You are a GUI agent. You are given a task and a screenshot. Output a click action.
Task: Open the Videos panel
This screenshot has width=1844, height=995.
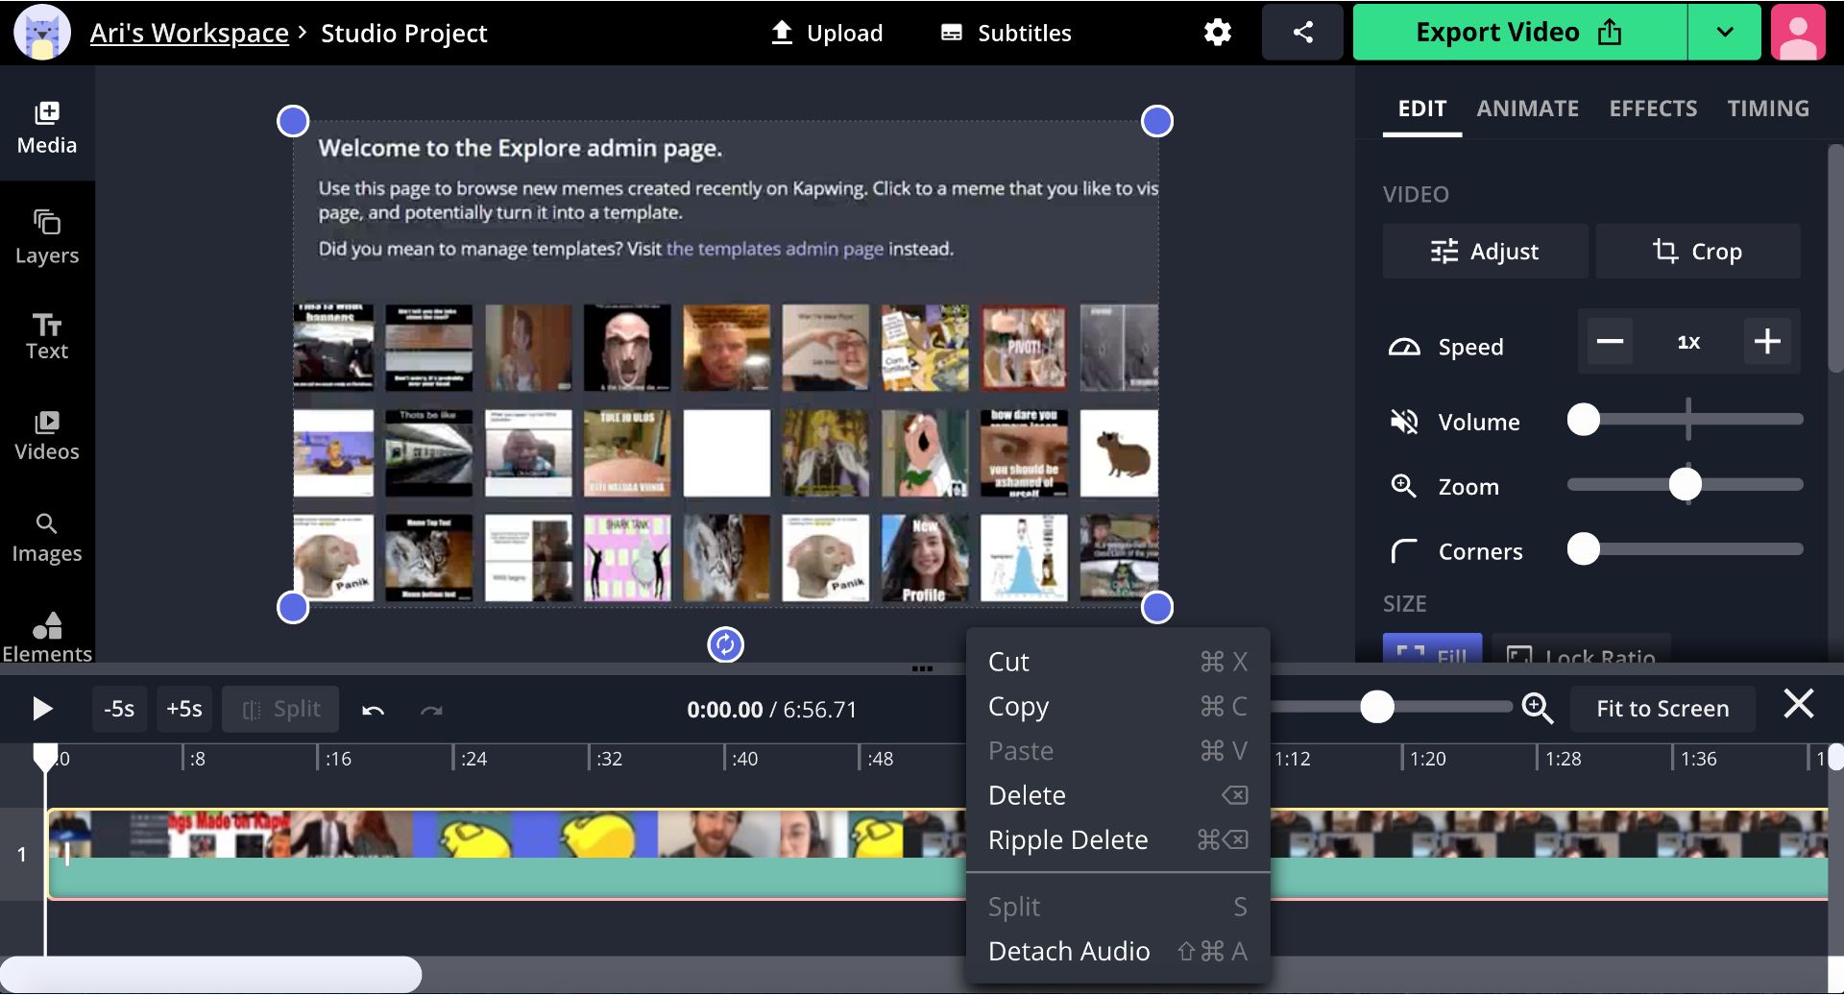click(47, 437)
